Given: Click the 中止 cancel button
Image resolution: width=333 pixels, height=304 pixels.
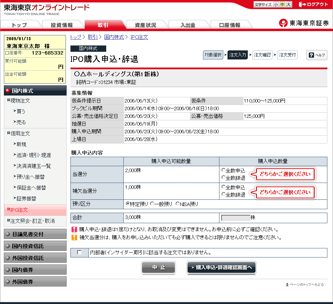Looking at the screenshot, I should [158, 268].
